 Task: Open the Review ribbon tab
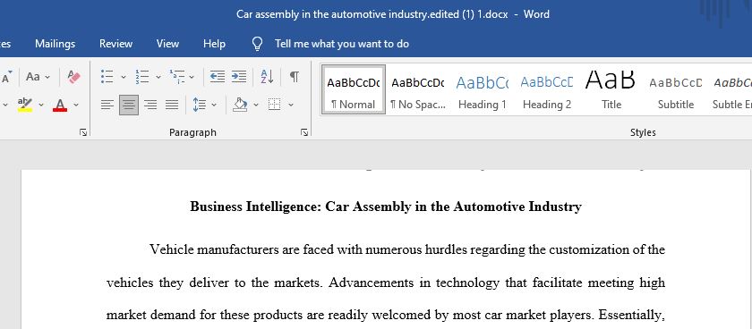(x=115, y=44)
